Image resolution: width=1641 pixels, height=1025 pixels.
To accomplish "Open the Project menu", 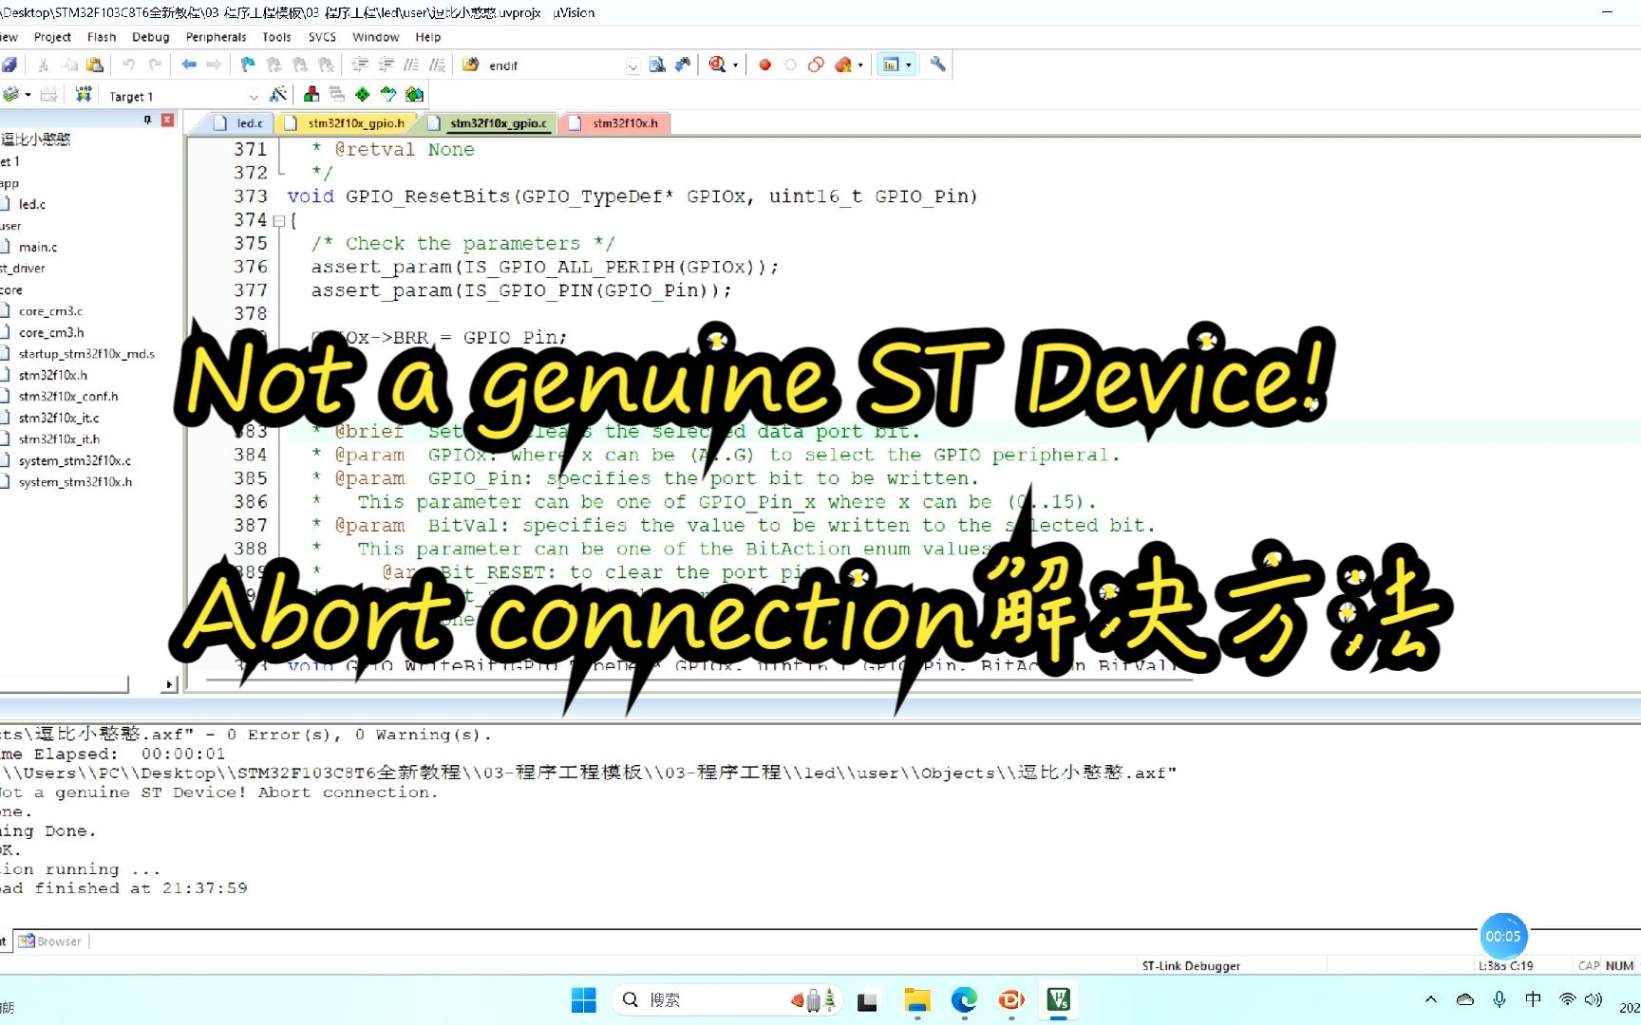I will coord(52,37).
